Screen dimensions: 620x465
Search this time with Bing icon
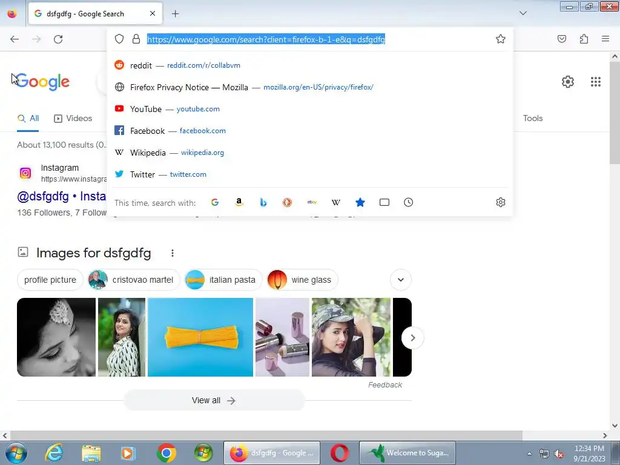[x=263, y=202]
